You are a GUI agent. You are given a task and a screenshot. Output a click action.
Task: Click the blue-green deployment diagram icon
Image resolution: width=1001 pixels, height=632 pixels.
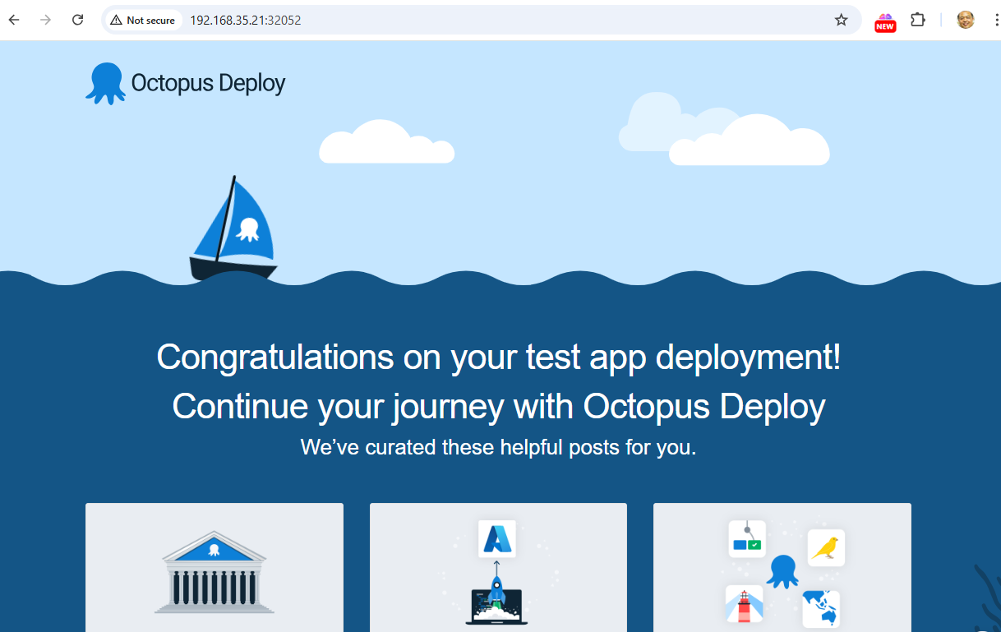click(x=747, y=539)
